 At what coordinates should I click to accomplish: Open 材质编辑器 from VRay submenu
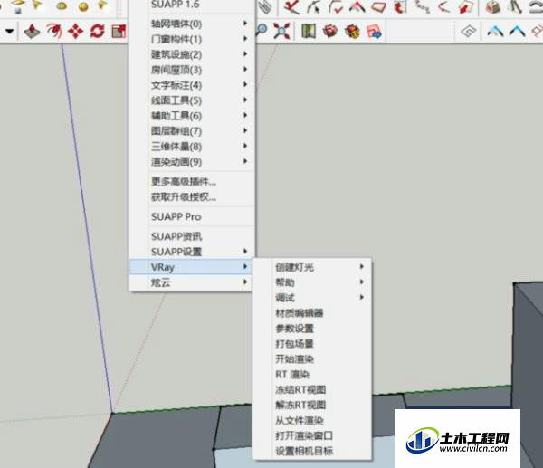(312, 313)
